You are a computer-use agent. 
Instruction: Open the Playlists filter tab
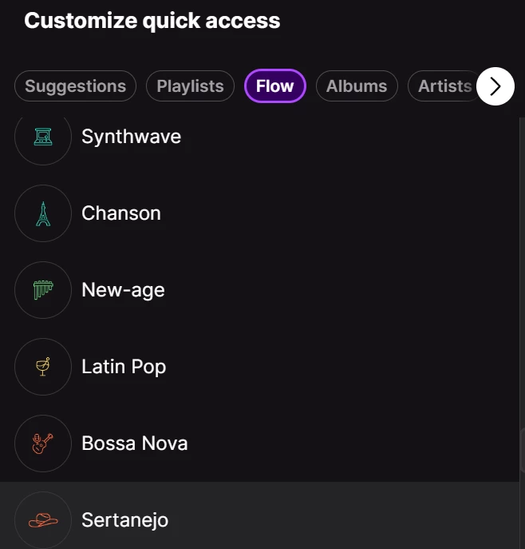[x=190, y=86]
